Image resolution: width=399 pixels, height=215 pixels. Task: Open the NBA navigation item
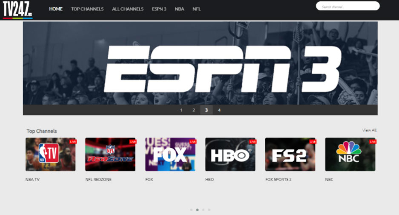pyautogui.click(x=179, y=9)
